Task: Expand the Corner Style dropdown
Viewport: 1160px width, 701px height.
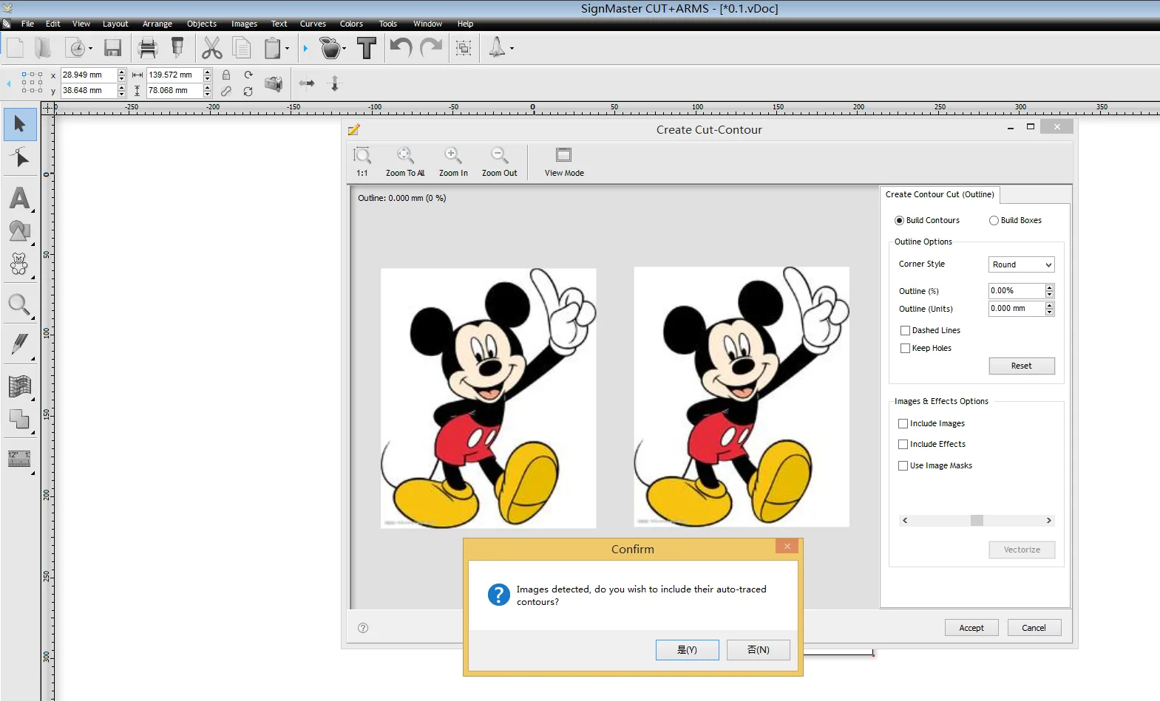Action: pyautogui.click(x=1021, y=264)
